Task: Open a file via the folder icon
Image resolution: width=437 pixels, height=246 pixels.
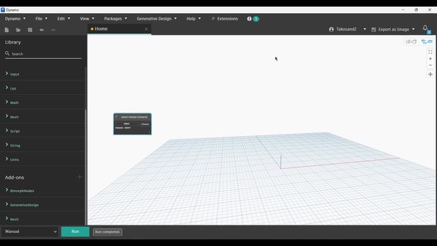Action: pos(18,30)
